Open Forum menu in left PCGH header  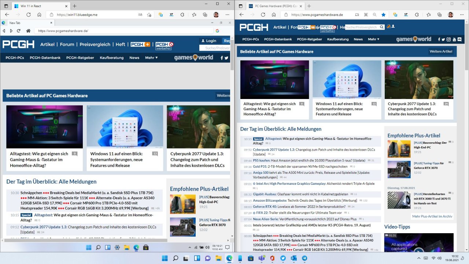[67, 44]
